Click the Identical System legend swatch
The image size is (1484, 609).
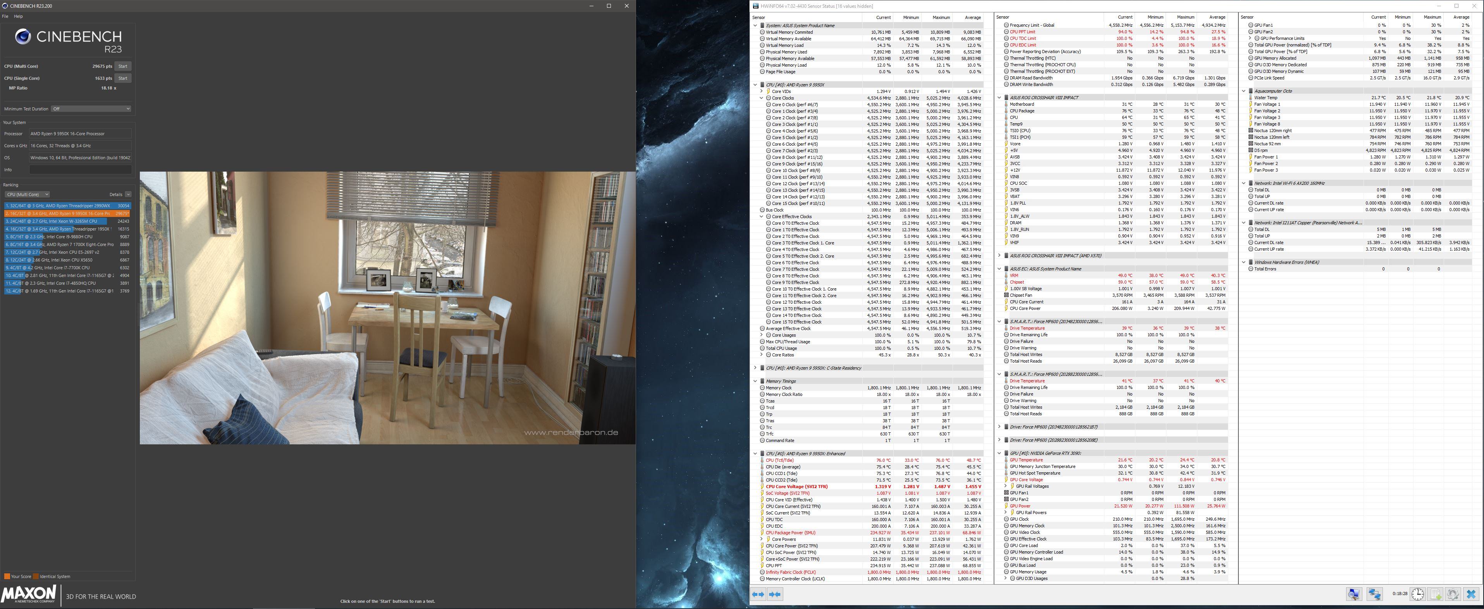(x=36, y=576)
